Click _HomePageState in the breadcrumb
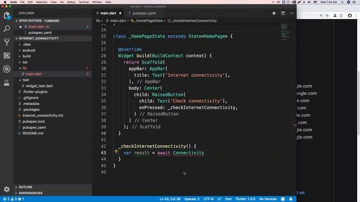Screen dimensions: 360x202 click(148, 21)
